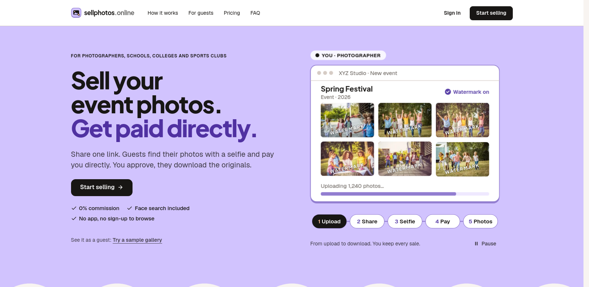Image resolution: width=589 pixels, height=287 pixels.
Task: Click Uploading 1,240 photos status text
Action: (x=352, y=186)
